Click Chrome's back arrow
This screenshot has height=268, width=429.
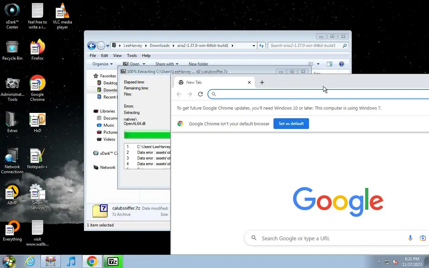point(179,94)
